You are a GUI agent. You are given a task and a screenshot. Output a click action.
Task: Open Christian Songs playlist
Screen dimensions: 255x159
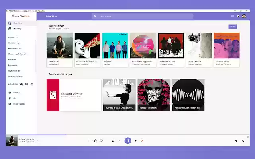(x=14, y=43)
